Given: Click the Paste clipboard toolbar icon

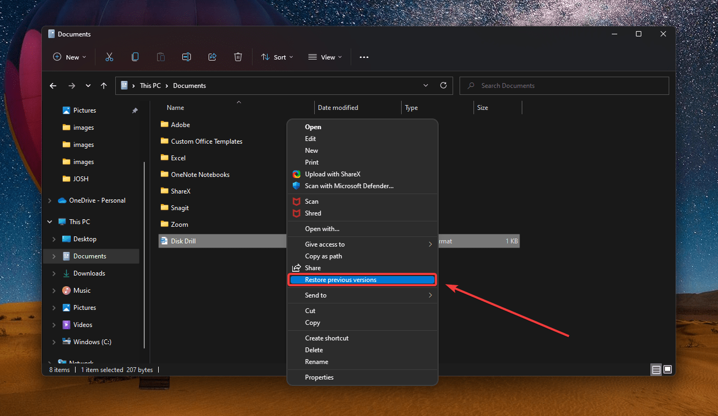Looking at the screenshot, I should pyautogui.click(x=161, y=57).
